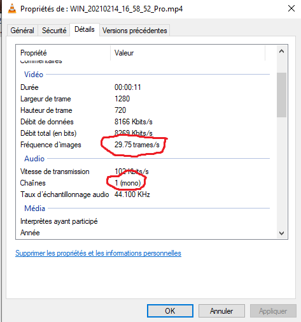Click the 720 height value
Screen dimensions: 301x322
(120, 110)
